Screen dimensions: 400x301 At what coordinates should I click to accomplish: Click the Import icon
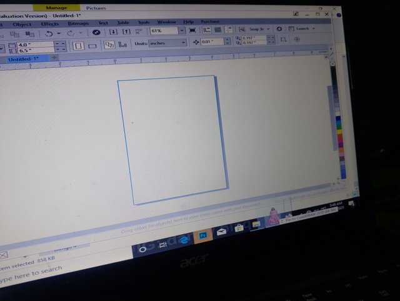[x=113, y=32]
